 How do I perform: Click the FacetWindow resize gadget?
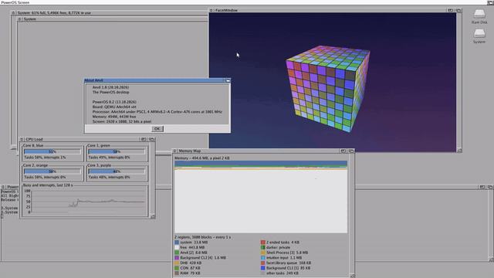[459, 151]
